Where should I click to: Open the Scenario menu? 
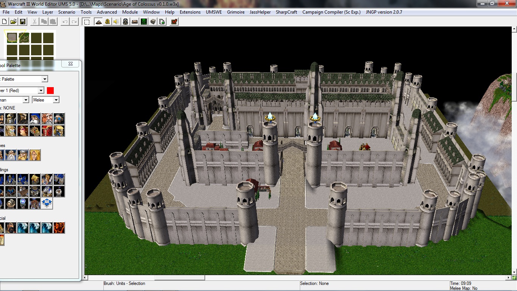tap(67, 12)
